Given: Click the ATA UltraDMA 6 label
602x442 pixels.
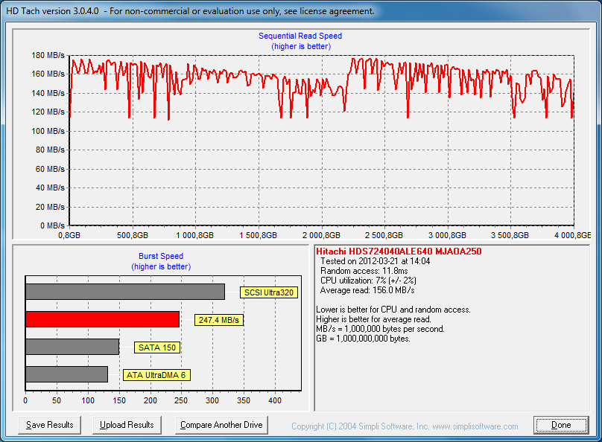Looking at the screenshot, I should click(x=156, y=375).
